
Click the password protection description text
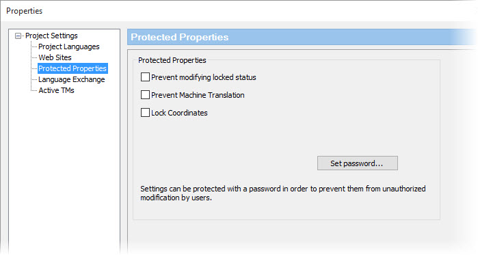click(283, 193)
